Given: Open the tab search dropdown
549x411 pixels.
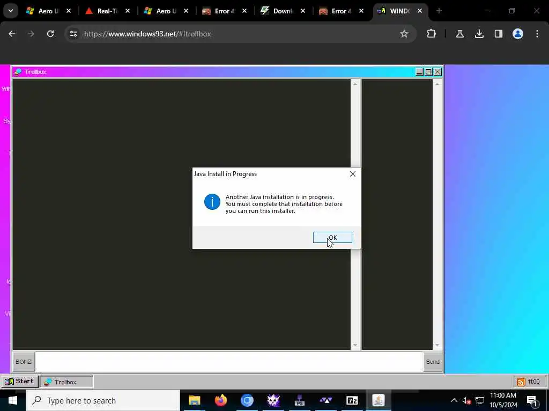Looking at the screenshot, I should coord(11,11).
